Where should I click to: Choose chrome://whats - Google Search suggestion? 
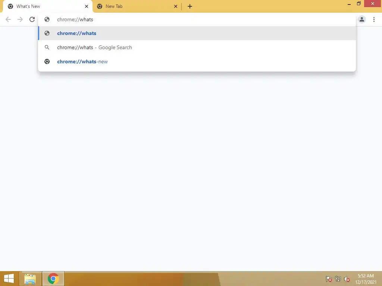197,47
